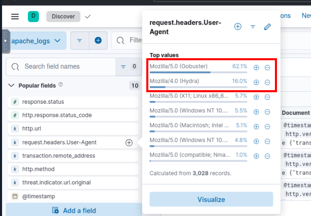The image size is (311, 216).
Task: Open the hamburger navigation menu
Action: (15, 16)
